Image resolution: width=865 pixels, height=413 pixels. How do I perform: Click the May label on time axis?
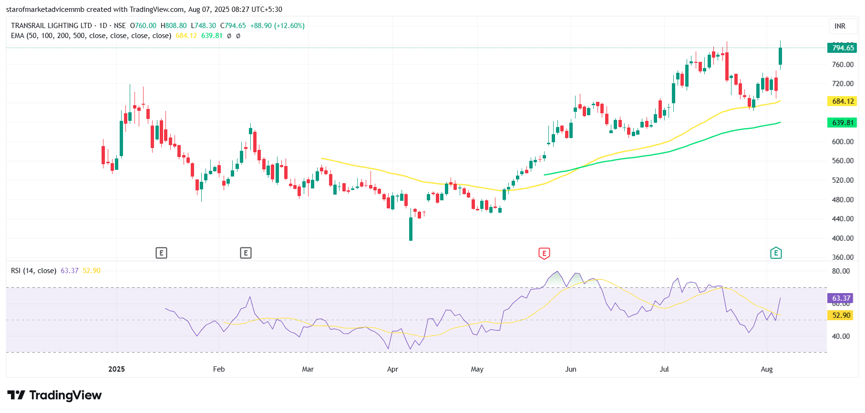tap(477, 369)
